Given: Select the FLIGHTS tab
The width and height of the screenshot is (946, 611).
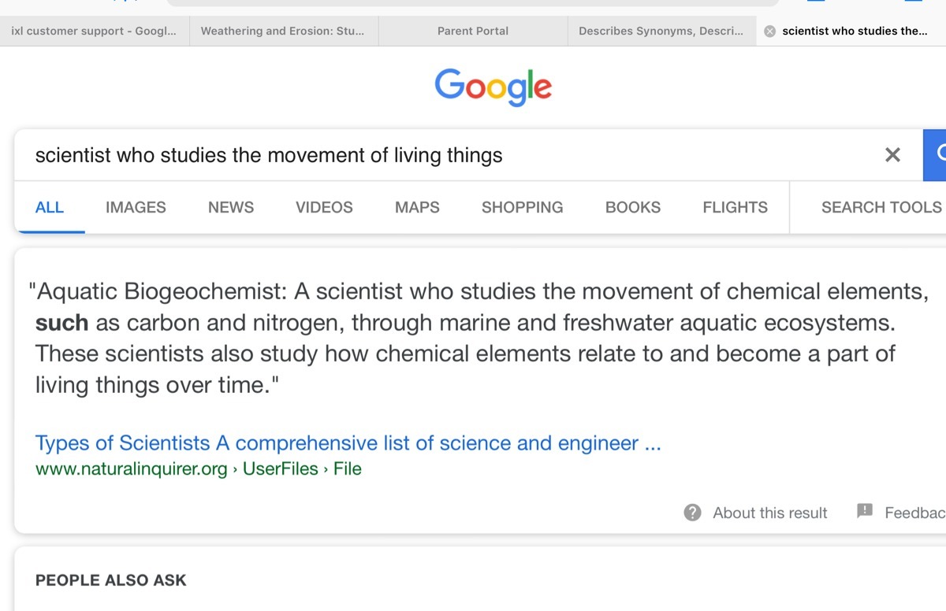Looking at the screenshot, I should [x=735, y=207].
